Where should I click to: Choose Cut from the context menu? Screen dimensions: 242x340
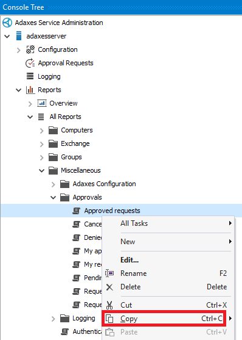point(168,305)
